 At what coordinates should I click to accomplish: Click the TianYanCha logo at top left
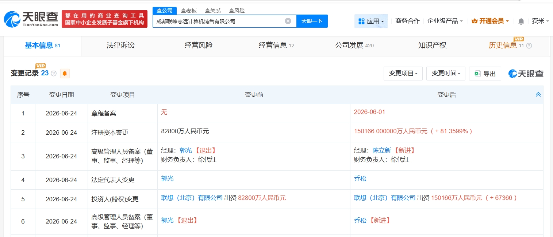pos(31,19)
